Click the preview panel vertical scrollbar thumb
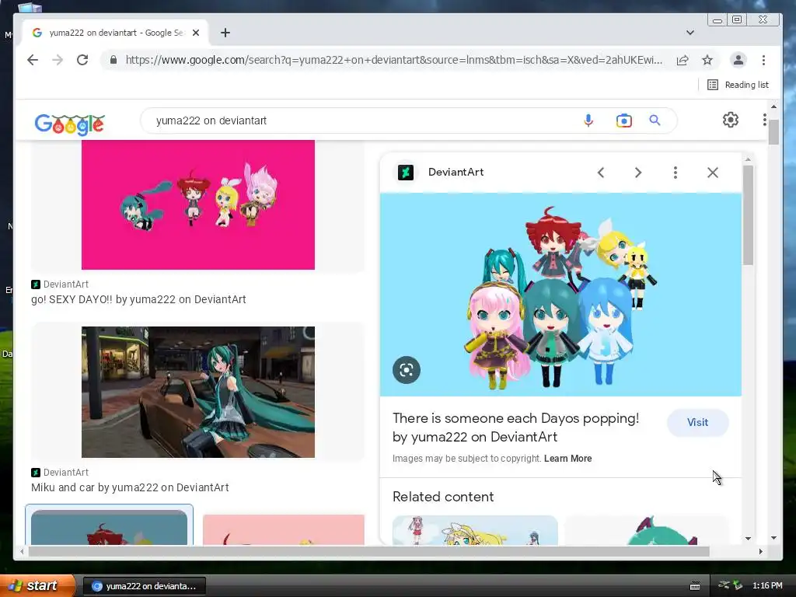The width and height of the screenshot is (796, 597). [748, 215]
